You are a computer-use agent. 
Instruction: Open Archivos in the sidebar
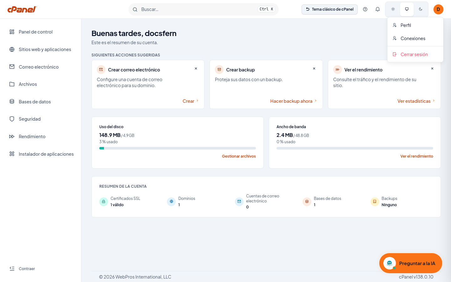[x=41, y=84]
